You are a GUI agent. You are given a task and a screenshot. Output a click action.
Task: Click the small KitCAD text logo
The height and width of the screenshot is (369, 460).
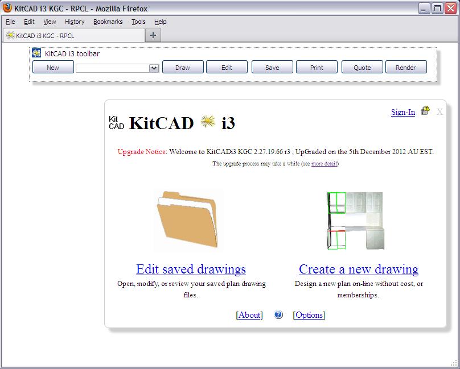tap(117, 122)
